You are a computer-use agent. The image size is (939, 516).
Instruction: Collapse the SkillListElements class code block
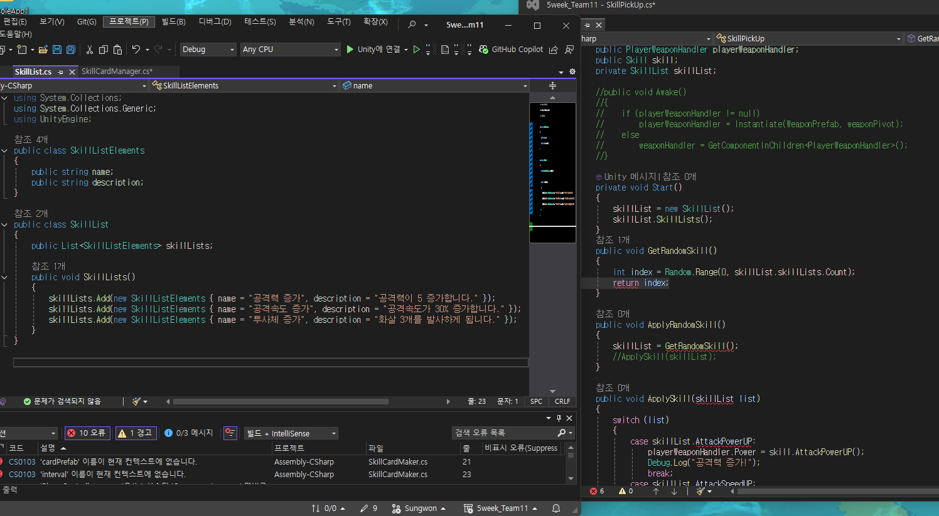(x=4, y=150)
